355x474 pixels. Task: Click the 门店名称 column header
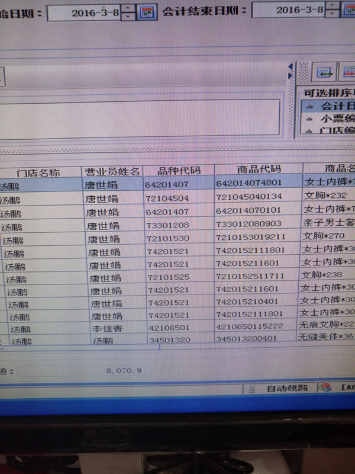tap(39, 172)
